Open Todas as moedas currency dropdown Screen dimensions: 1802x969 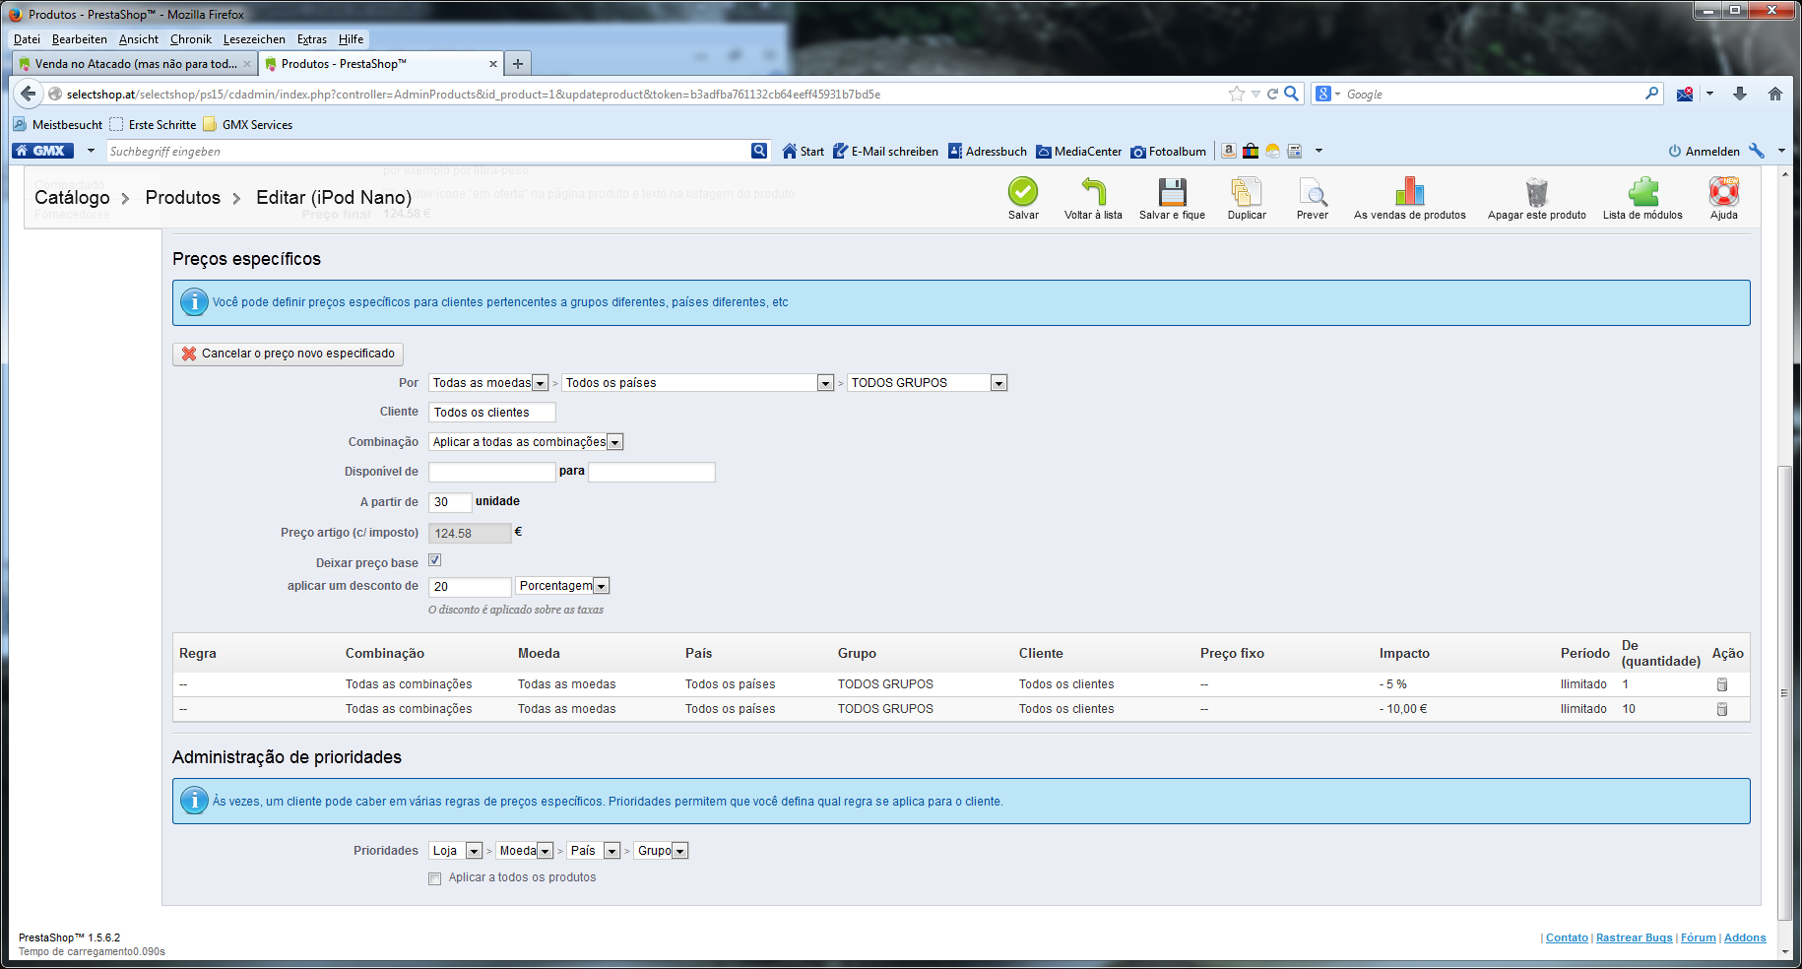[x=488, y=383]
